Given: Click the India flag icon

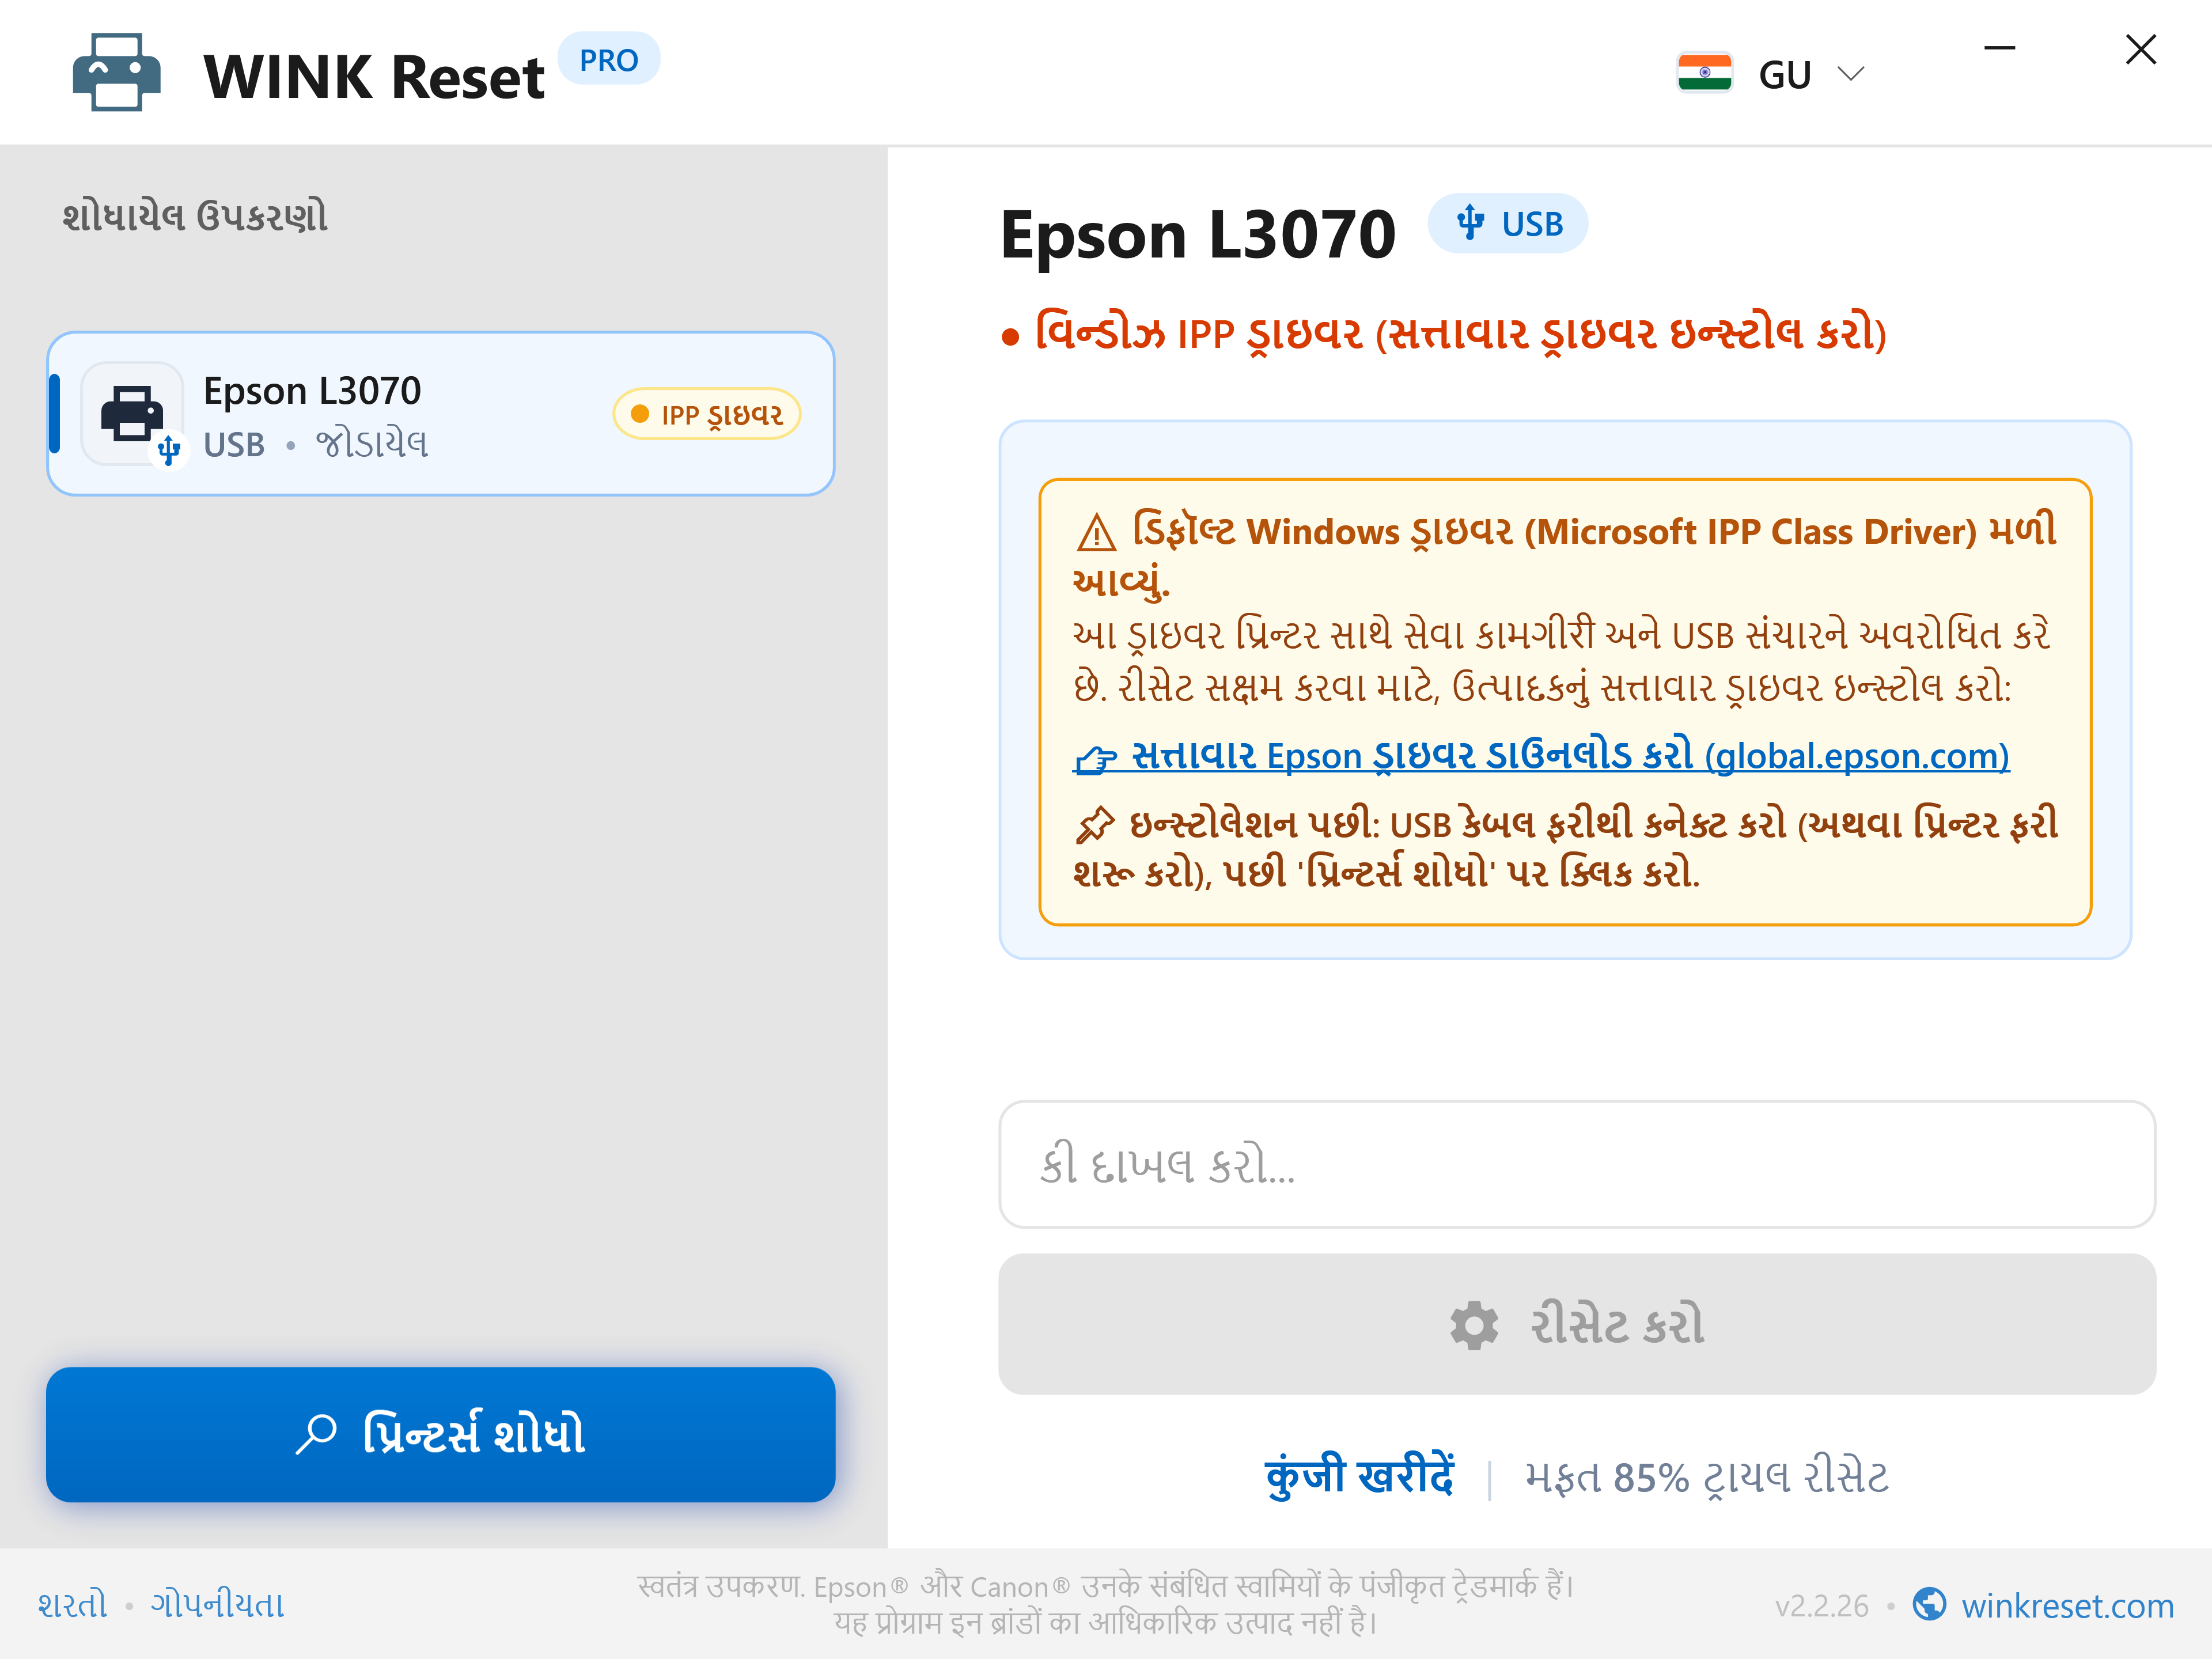Looking at the screenshot, I should coord(1704,73).
